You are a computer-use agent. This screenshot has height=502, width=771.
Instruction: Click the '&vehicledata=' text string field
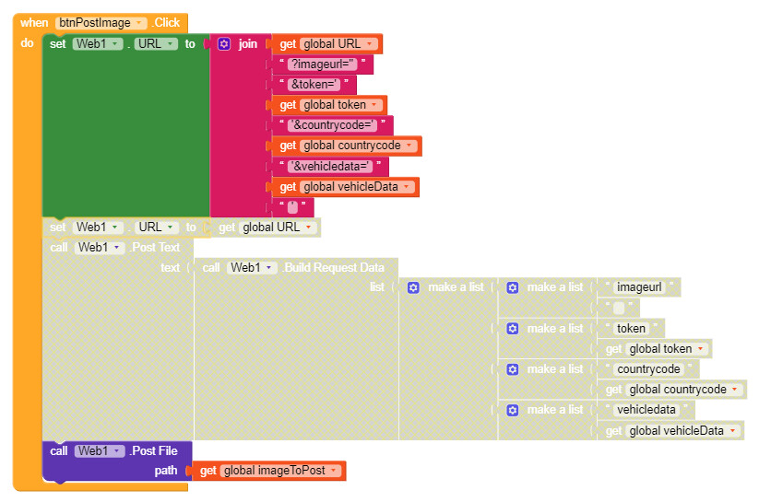point(331,167)
